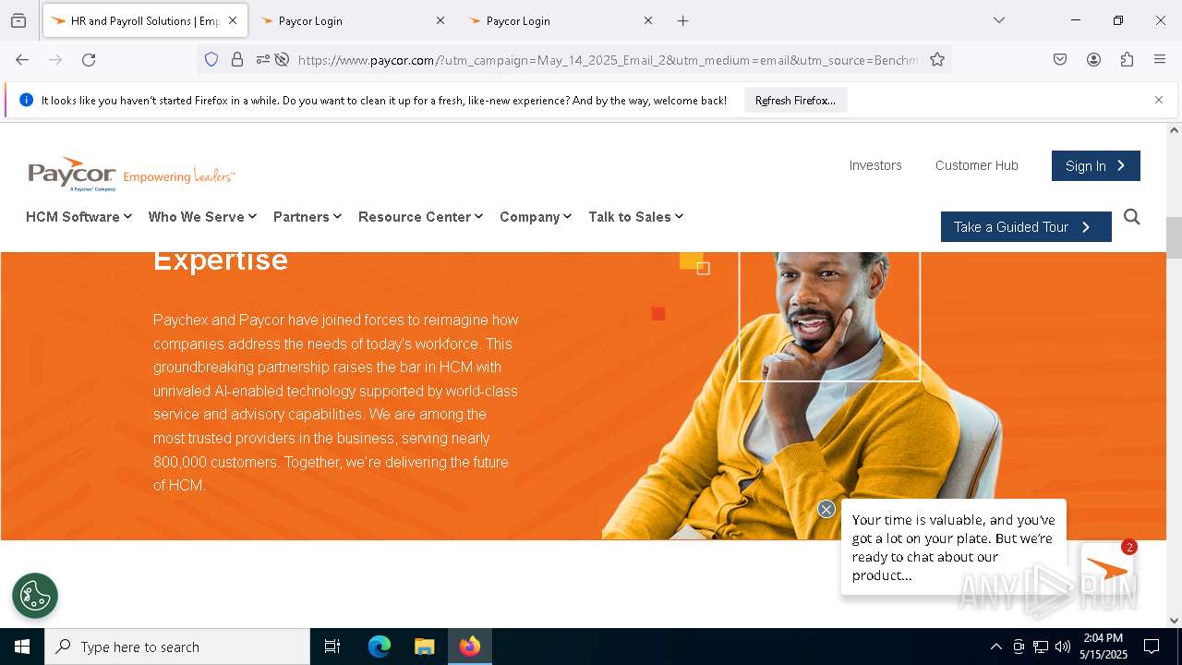Switch to the third Paycor Login tab
The image size is (1182, 665).
pos(561,20)
